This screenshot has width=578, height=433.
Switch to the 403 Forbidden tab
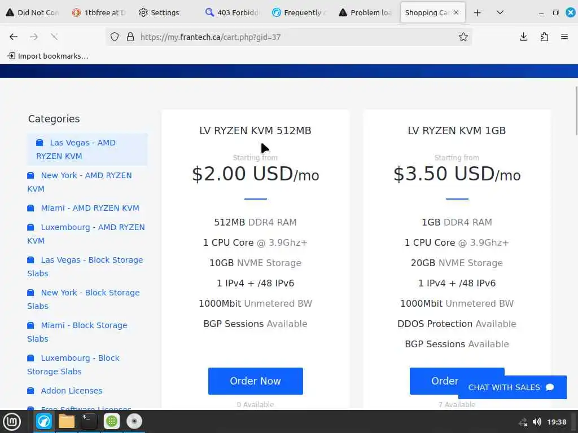[231, 12]
